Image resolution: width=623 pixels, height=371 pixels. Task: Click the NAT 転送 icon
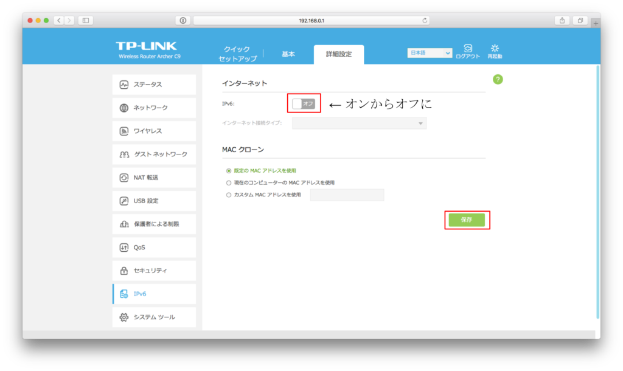124,178
